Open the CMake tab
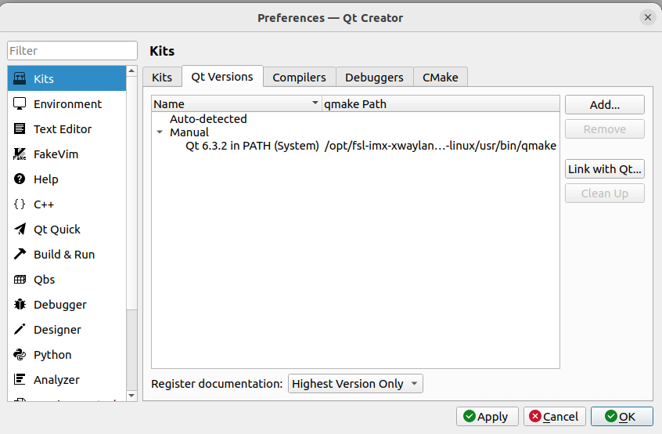 coord(441,78)
